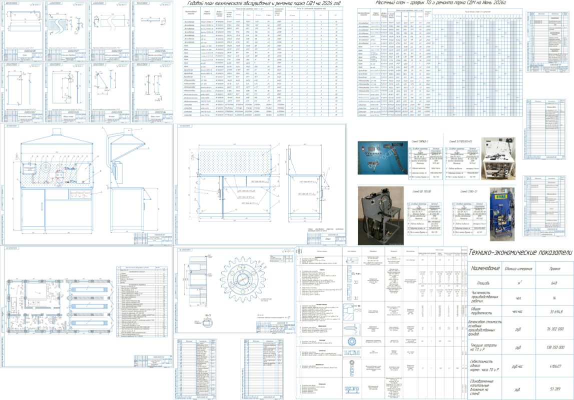Click the perforated-panel table frame front view

[x=235, y=182]
